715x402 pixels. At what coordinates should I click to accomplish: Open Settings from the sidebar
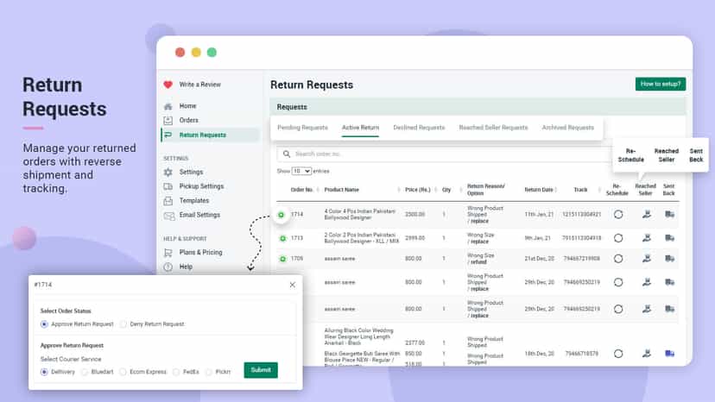(x=191, y=172)
